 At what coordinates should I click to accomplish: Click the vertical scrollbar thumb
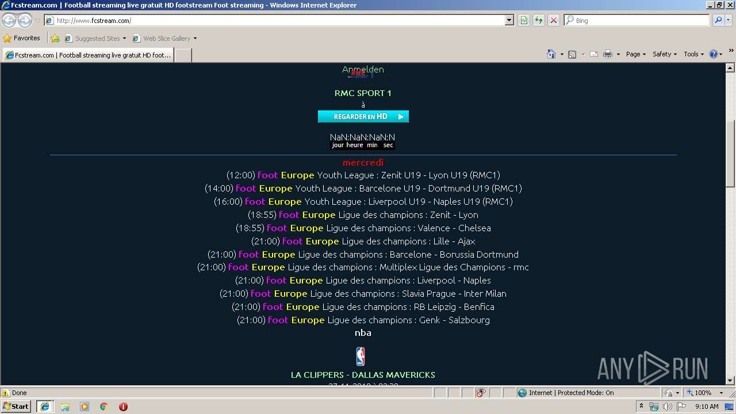(x=730, y=153)
